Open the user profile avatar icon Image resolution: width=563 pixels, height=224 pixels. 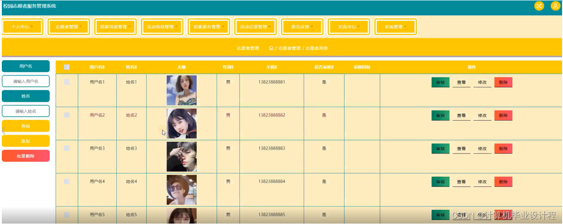(555, 6)
